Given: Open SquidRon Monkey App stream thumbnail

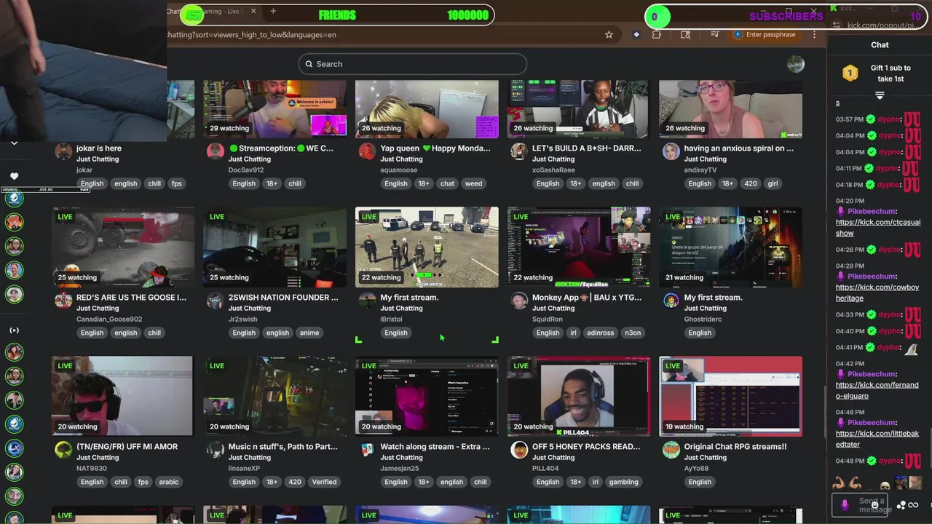Looking at the screenshot, I should click(579, 247).
